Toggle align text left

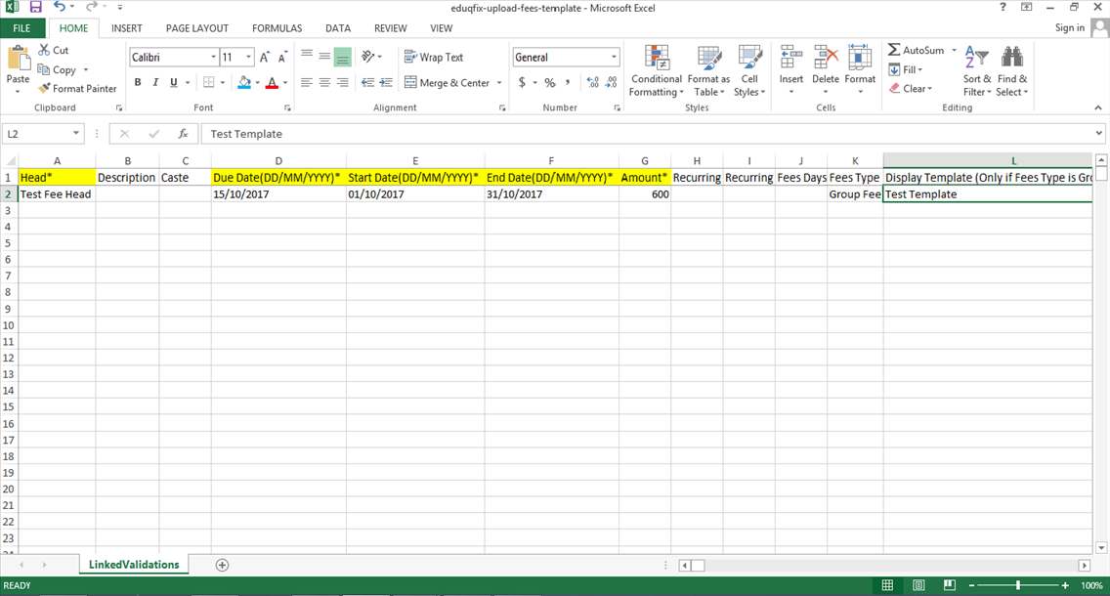tap(307, 83)
